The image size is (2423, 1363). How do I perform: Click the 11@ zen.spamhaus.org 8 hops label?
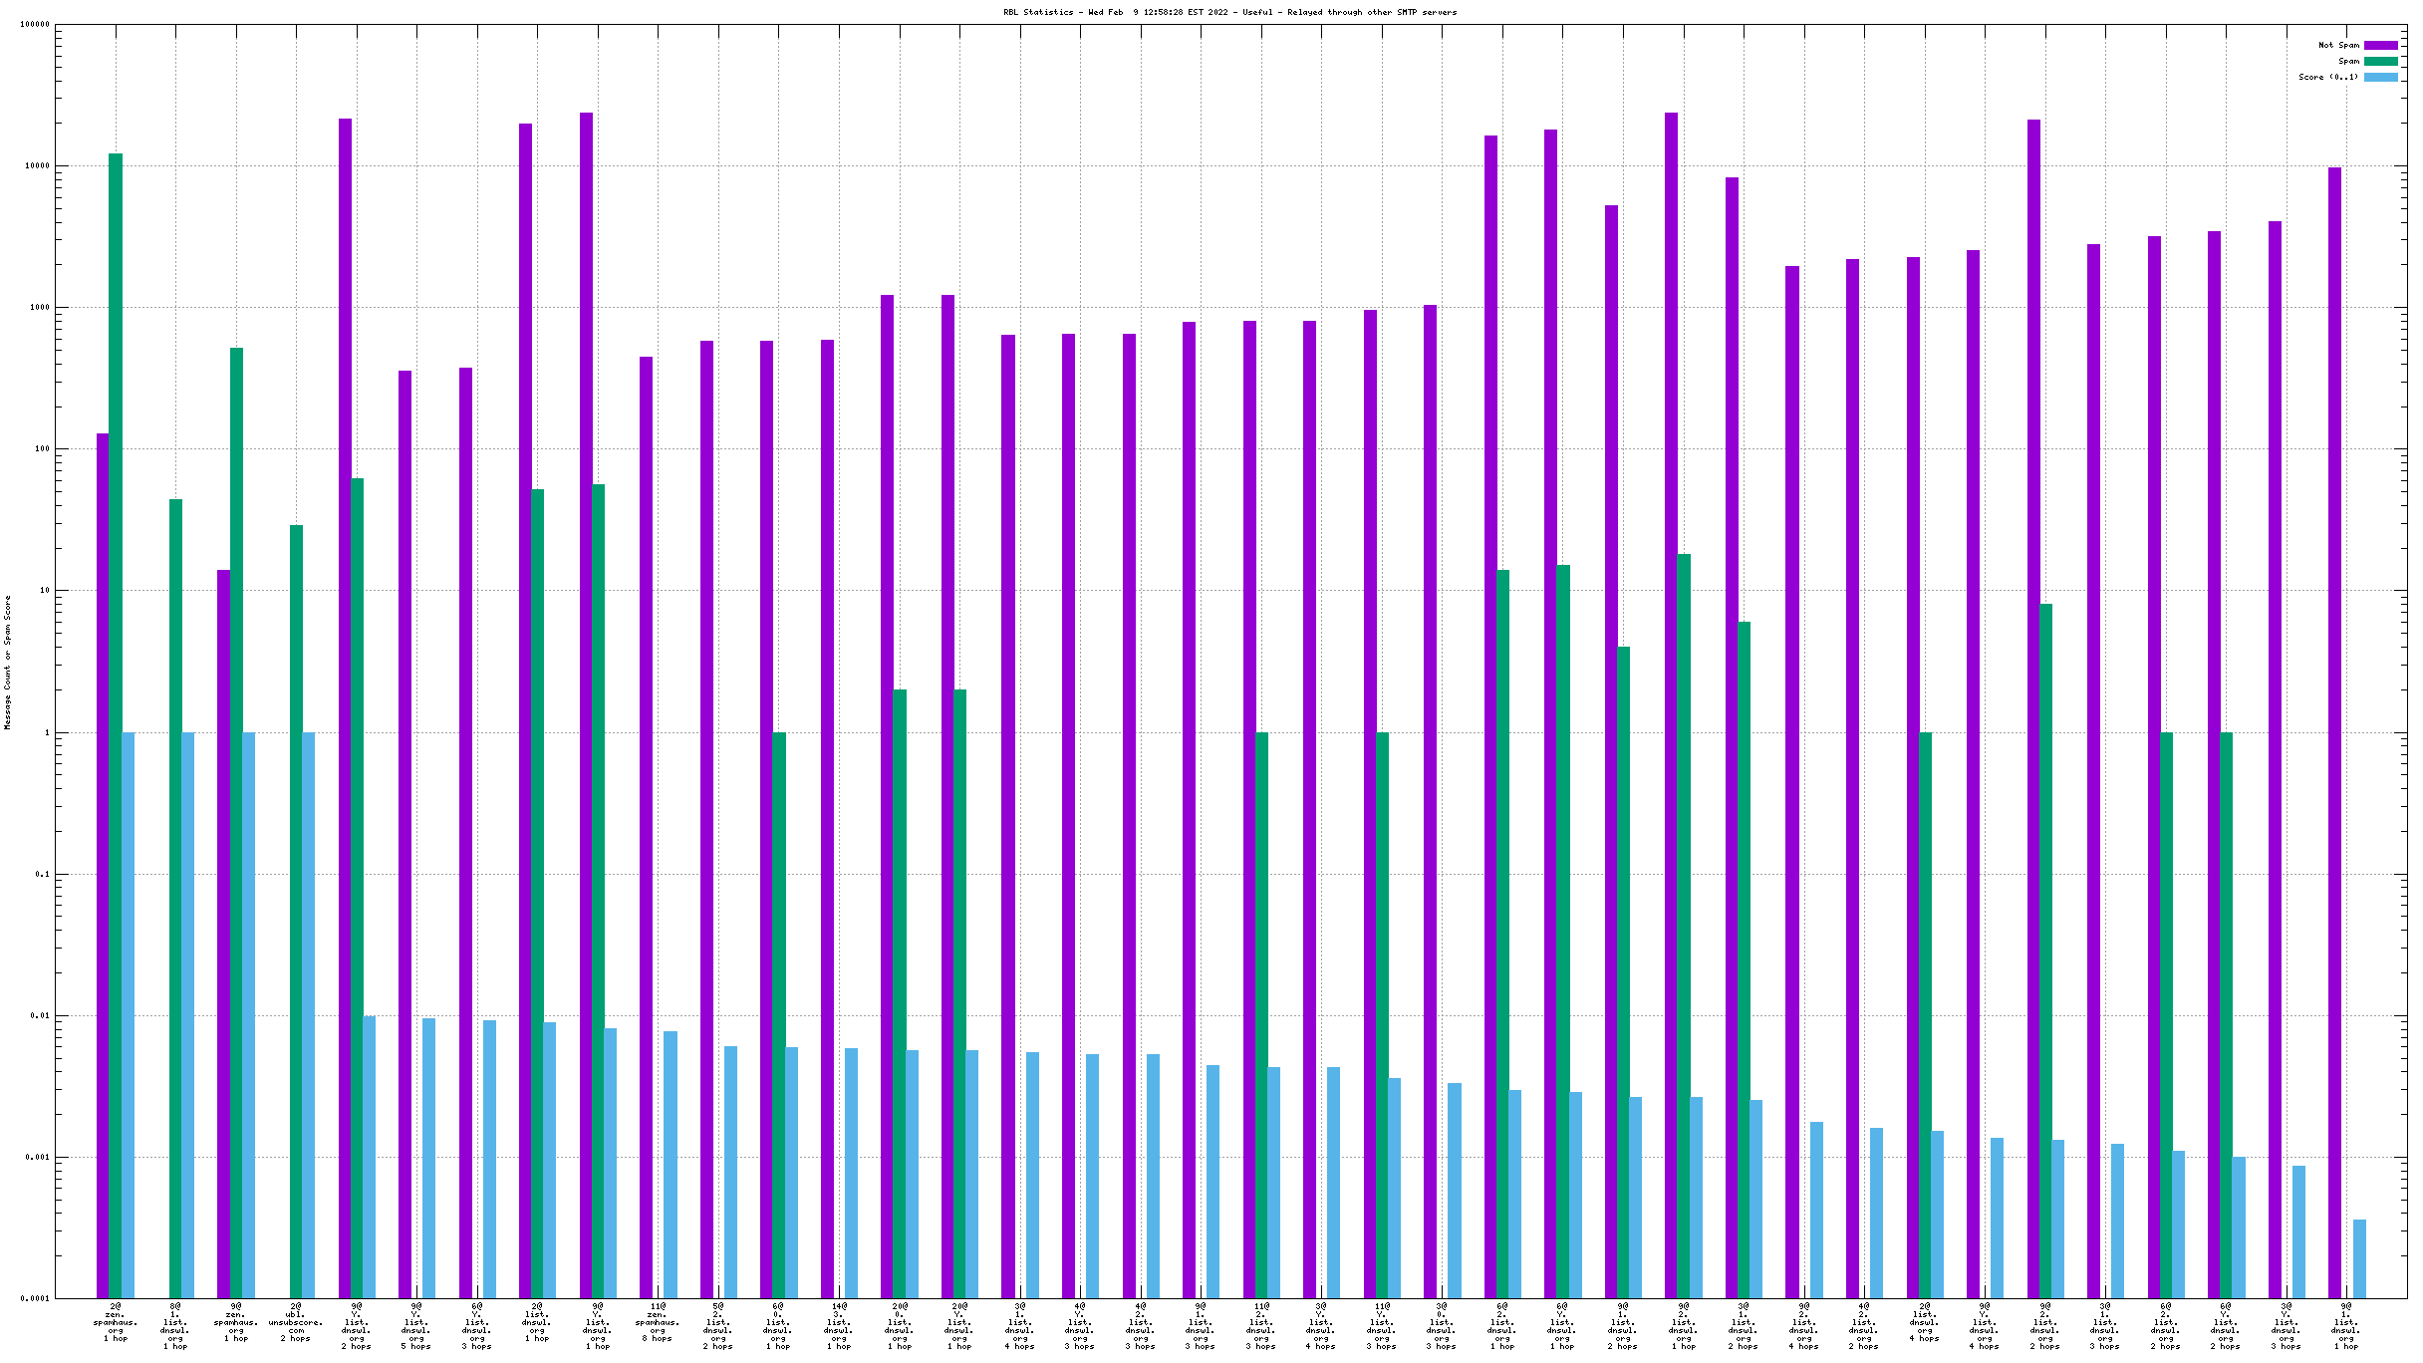point(658,1322)
